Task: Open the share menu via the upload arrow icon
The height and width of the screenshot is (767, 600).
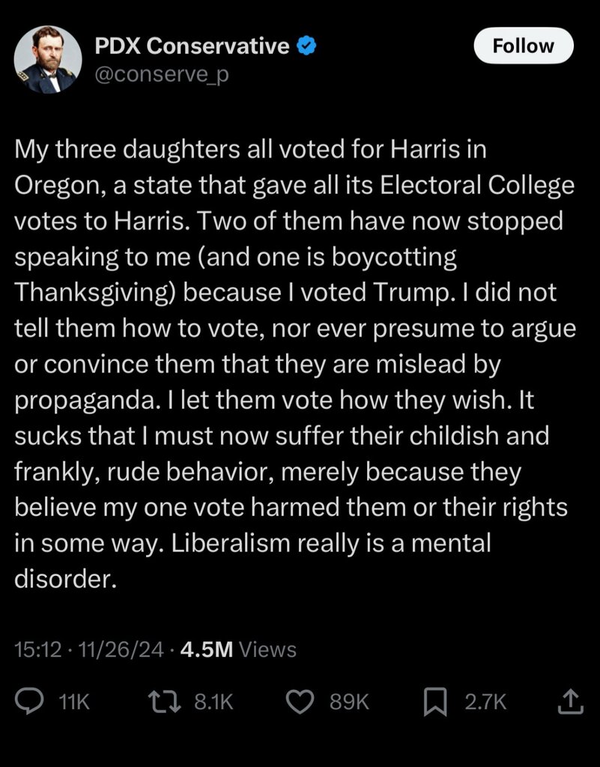Action: point(570,701)
